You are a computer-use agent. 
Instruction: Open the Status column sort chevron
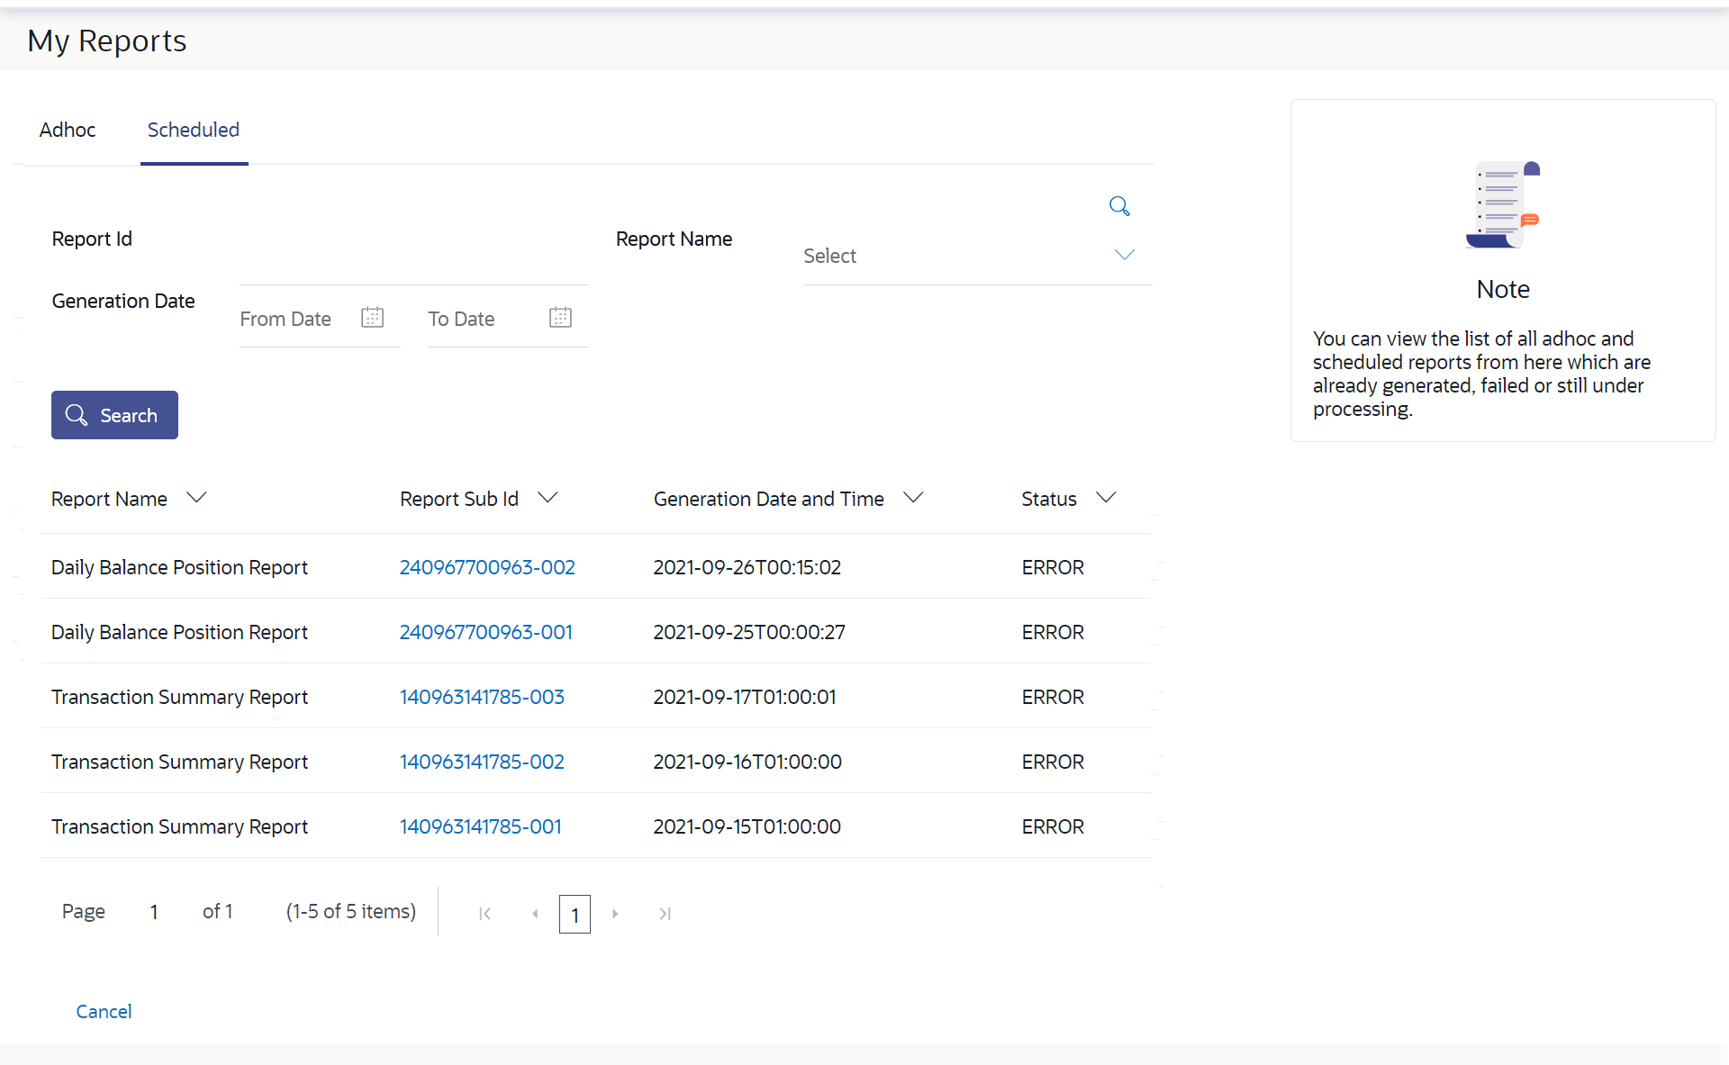(x=1106, y=497)
